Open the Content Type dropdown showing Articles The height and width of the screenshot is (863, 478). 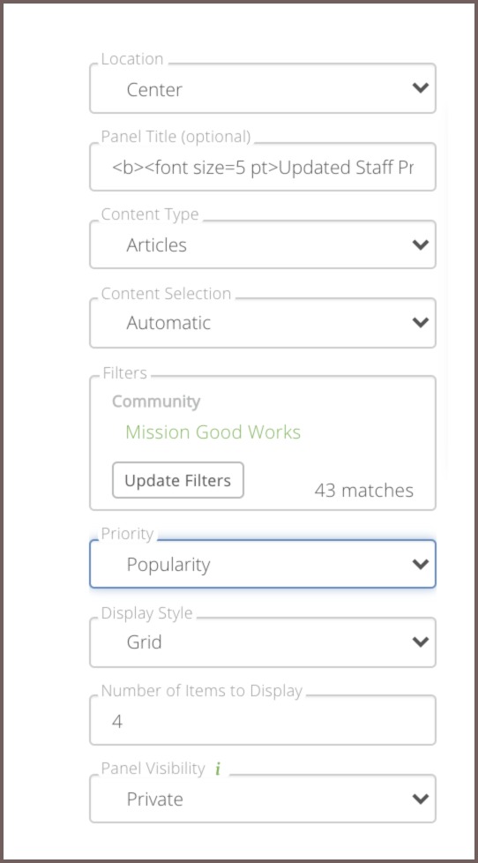click(x=263, y=244)
